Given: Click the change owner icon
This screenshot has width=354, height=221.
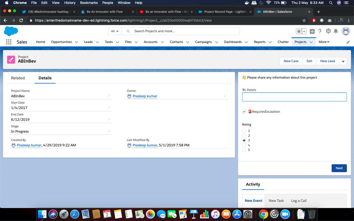Looking at the screenshot, I should pos(225,96).
